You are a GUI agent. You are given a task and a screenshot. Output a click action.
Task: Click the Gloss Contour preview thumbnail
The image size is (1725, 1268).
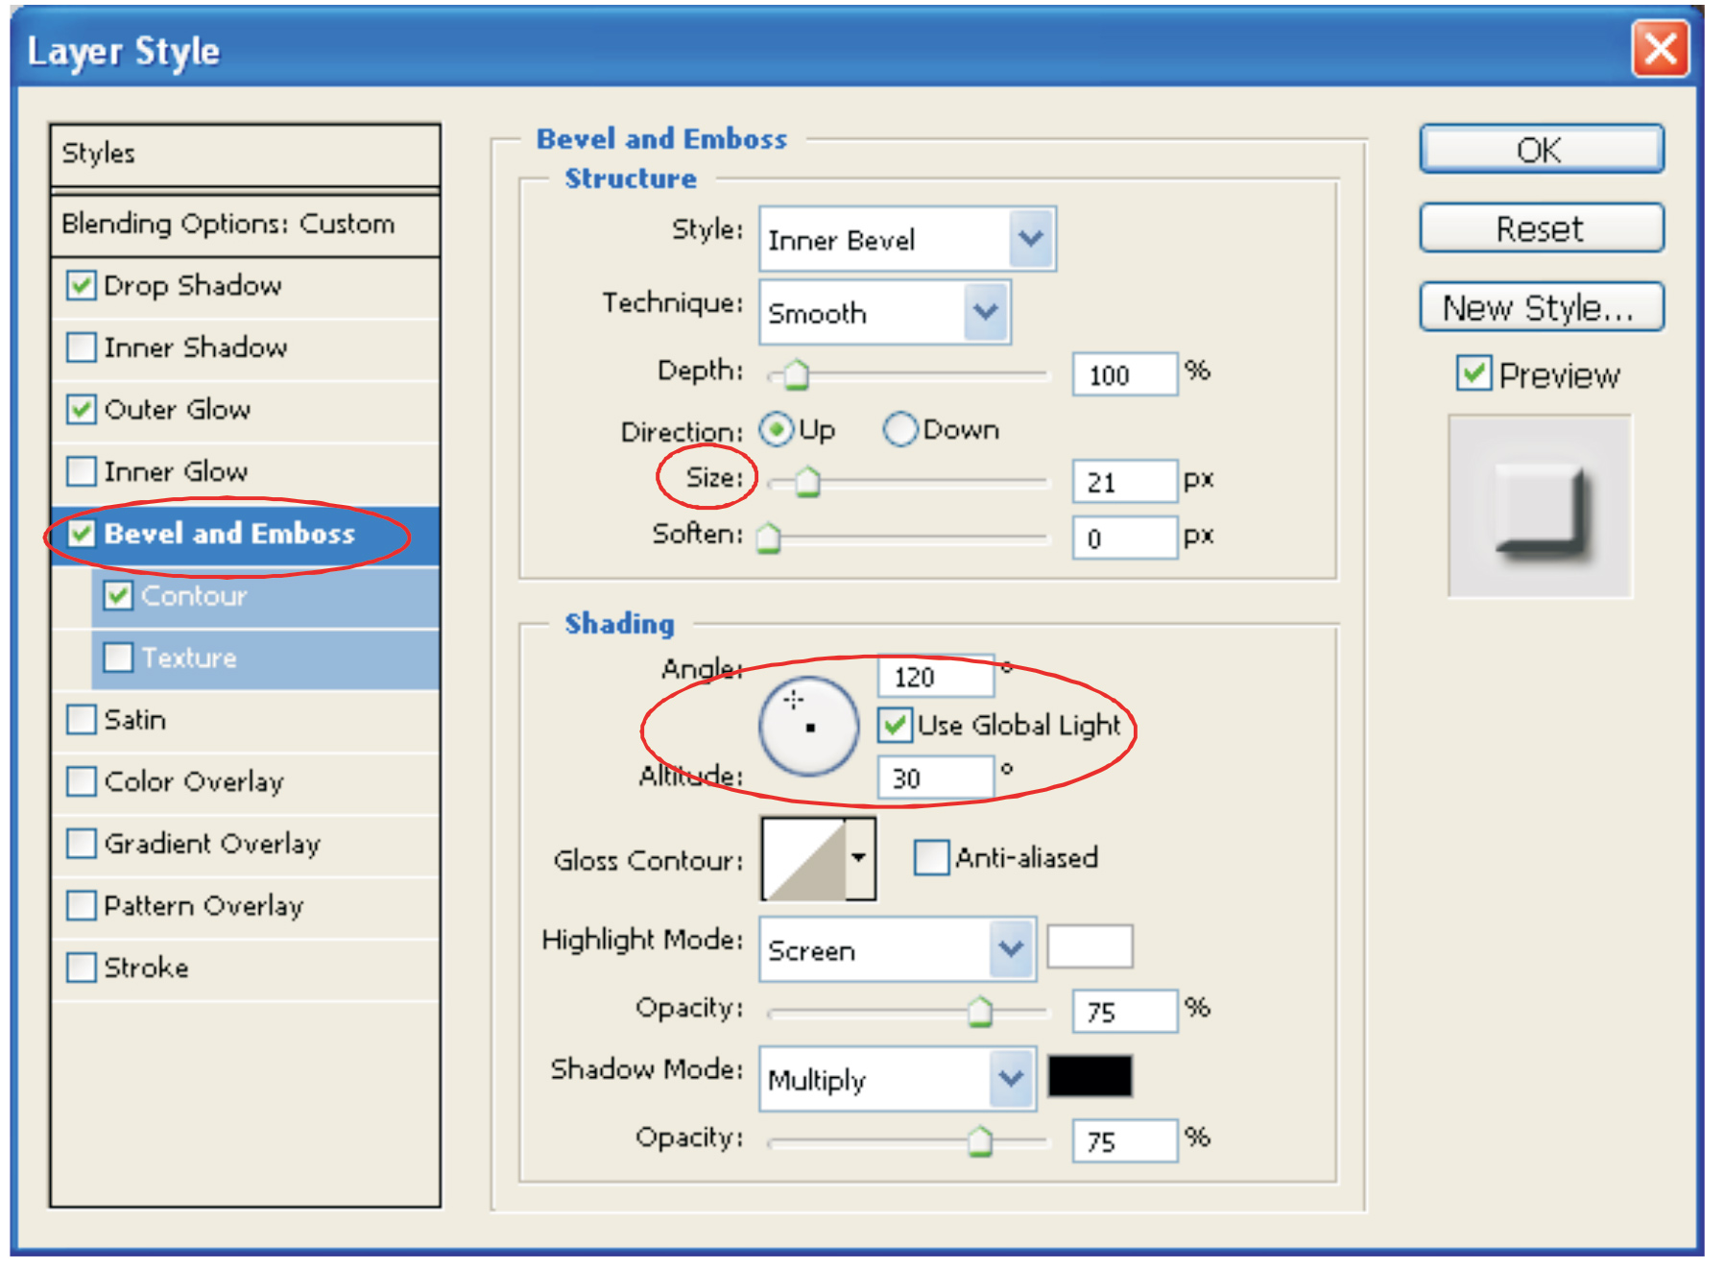point(803,859)
